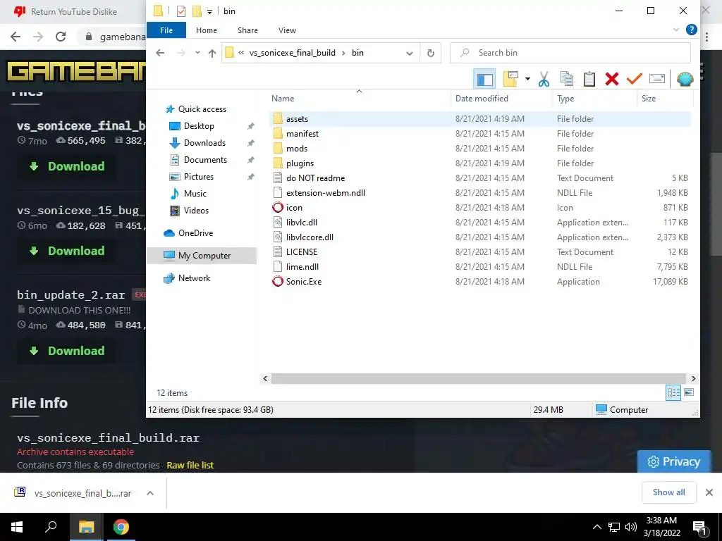Click the orange checkmark Properties icon

click(x=634, y=79)
